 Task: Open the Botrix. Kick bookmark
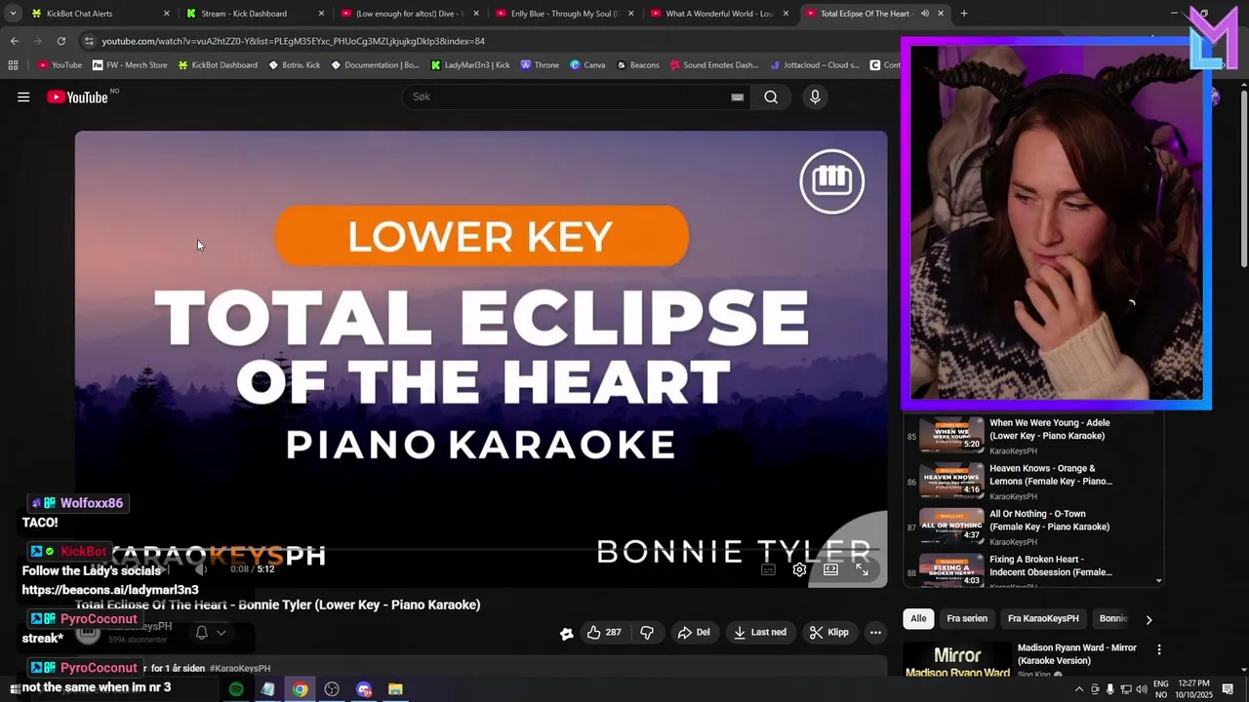[x=293, y=65]
